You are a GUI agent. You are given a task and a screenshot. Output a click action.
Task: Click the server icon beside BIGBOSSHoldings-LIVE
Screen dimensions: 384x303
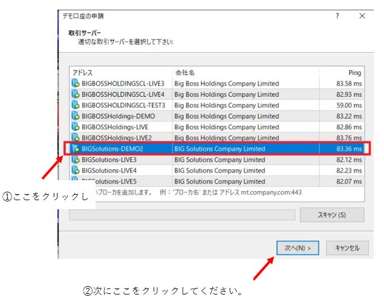pyautogui.click(x=76, y=127)
